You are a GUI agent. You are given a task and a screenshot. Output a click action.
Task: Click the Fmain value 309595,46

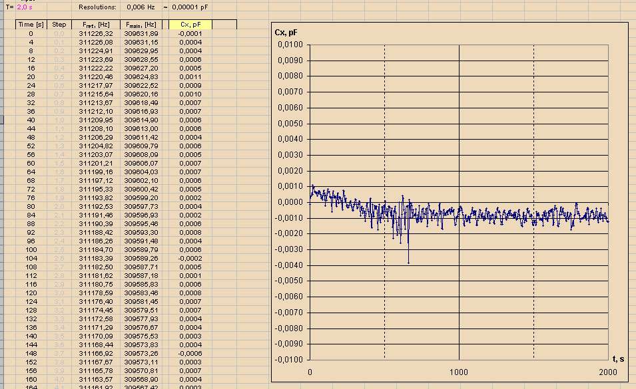tap(141, 224)
